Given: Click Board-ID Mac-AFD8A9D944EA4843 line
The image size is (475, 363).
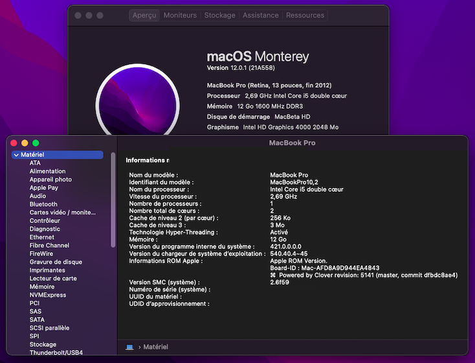Looking at the screenshot, I should pos(324,268).
